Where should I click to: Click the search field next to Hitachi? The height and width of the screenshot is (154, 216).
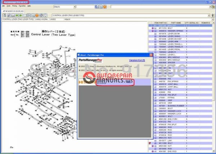click(x=85, y=7)
